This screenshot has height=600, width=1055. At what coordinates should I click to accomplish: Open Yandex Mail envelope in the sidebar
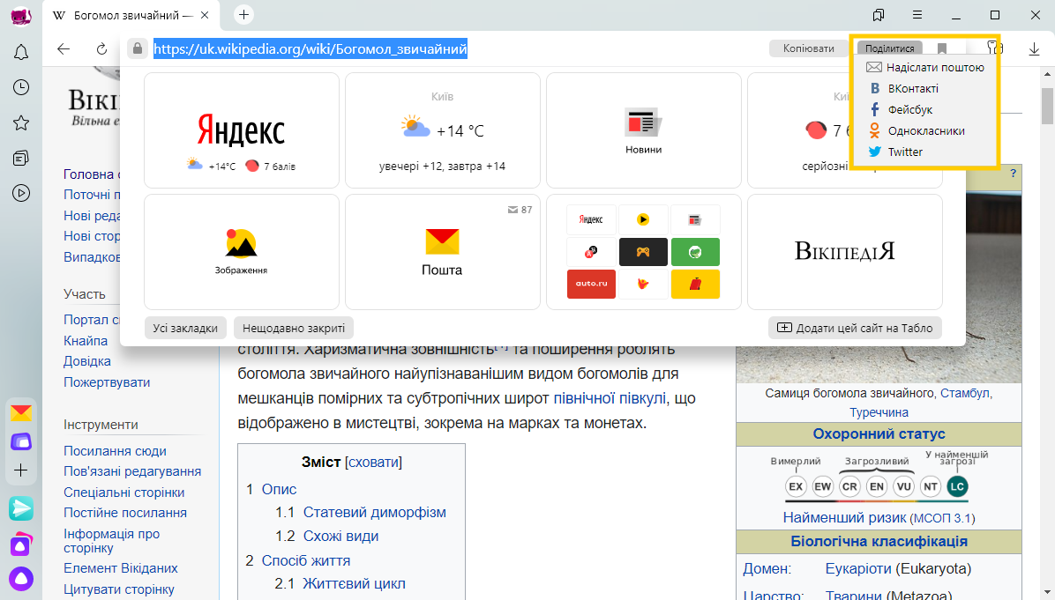(21, 412)
